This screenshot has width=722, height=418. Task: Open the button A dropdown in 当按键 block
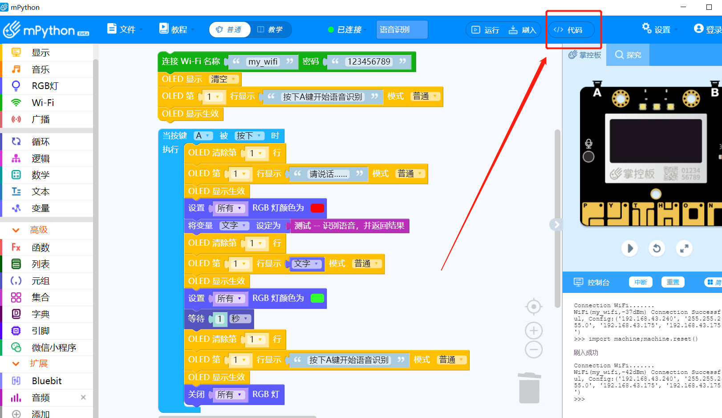(203, 136)
